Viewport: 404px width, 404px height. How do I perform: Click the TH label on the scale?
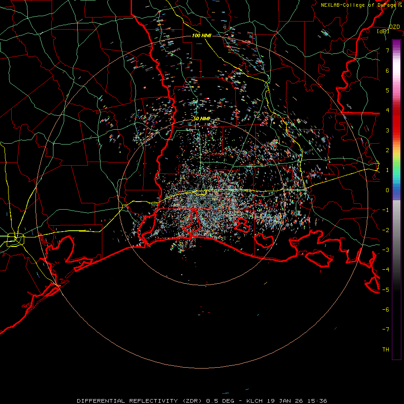pos(386,350)
